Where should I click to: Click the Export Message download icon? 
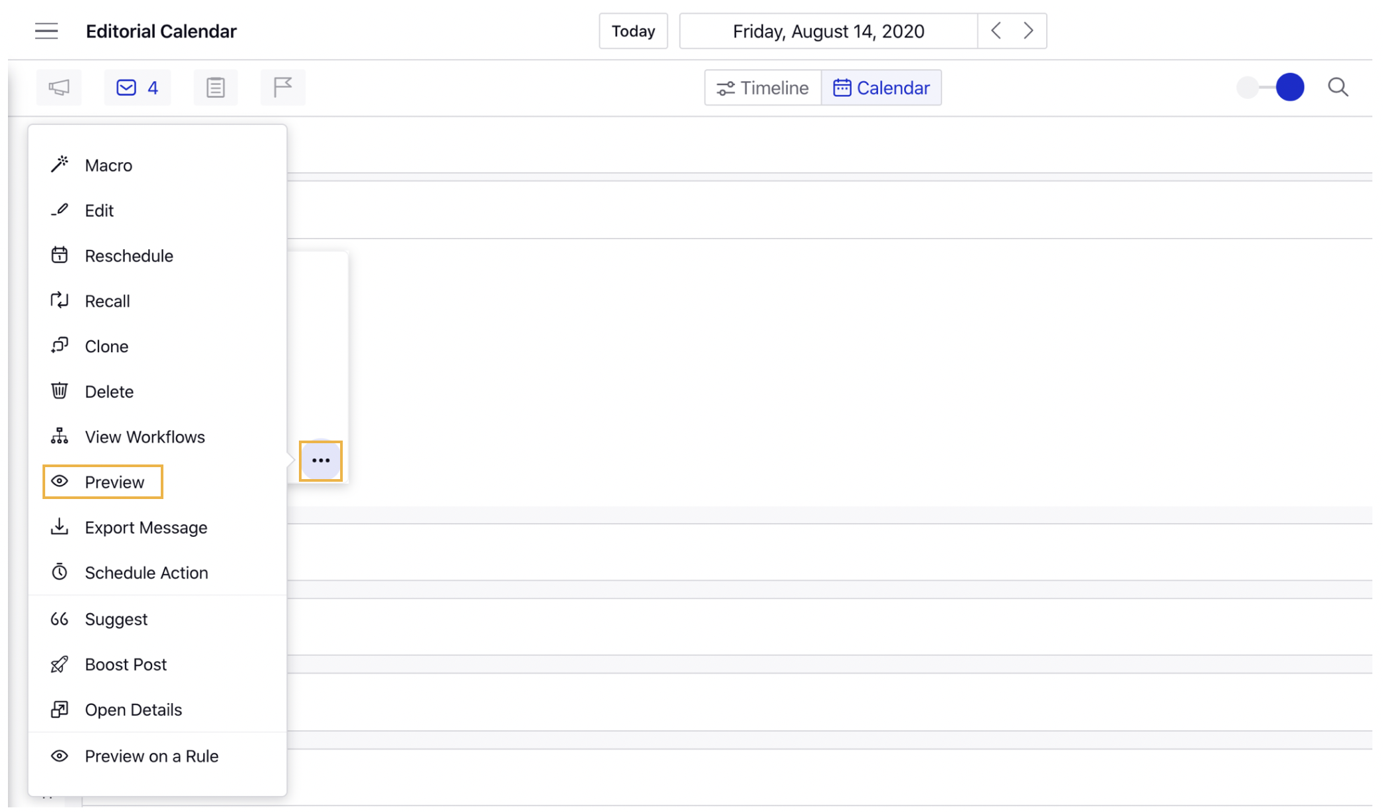point(60,527)
